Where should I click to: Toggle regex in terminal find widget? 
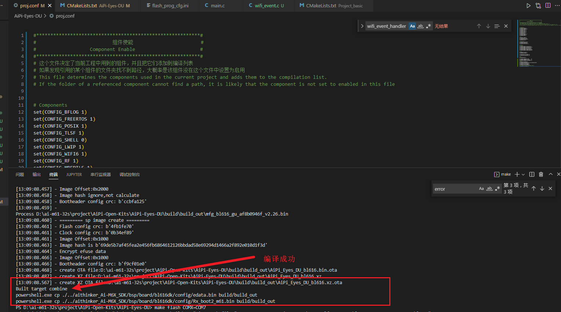pos(498,188)
